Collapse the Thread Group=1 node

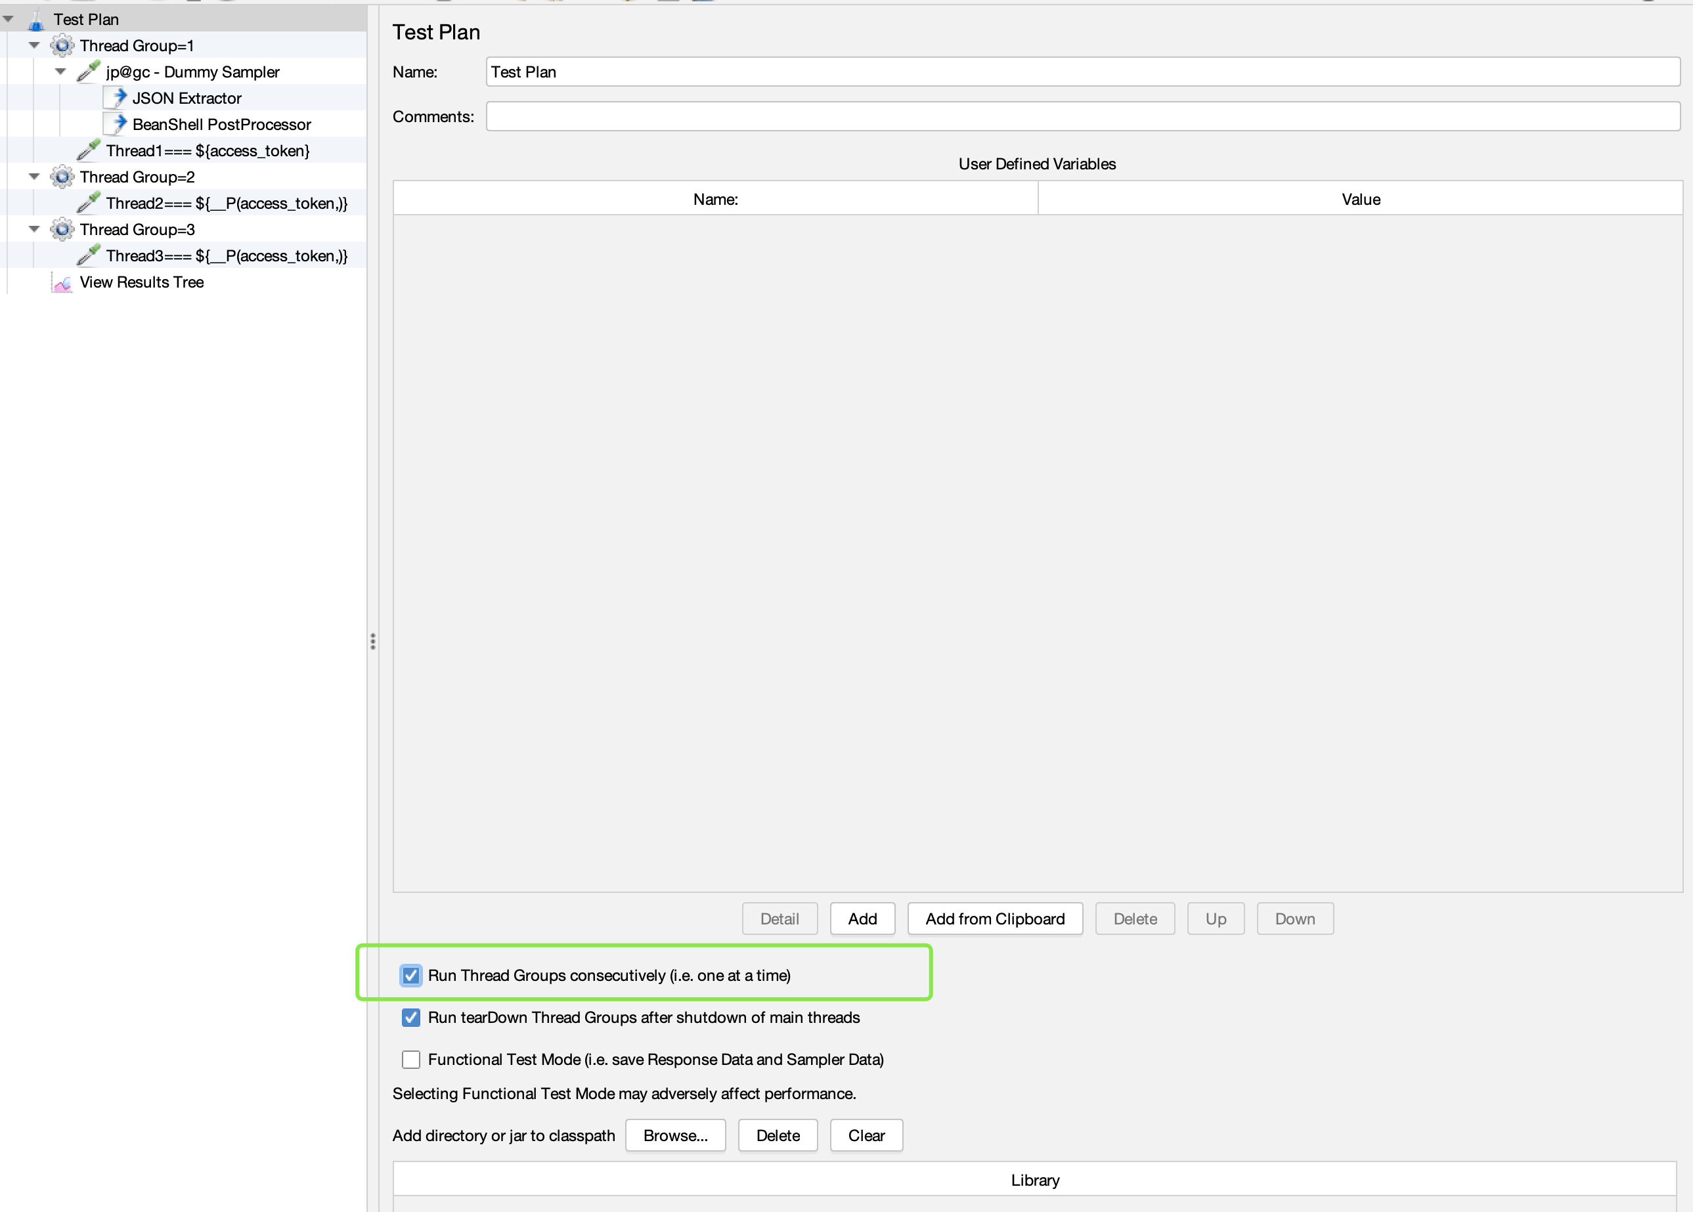click(34, 45)
